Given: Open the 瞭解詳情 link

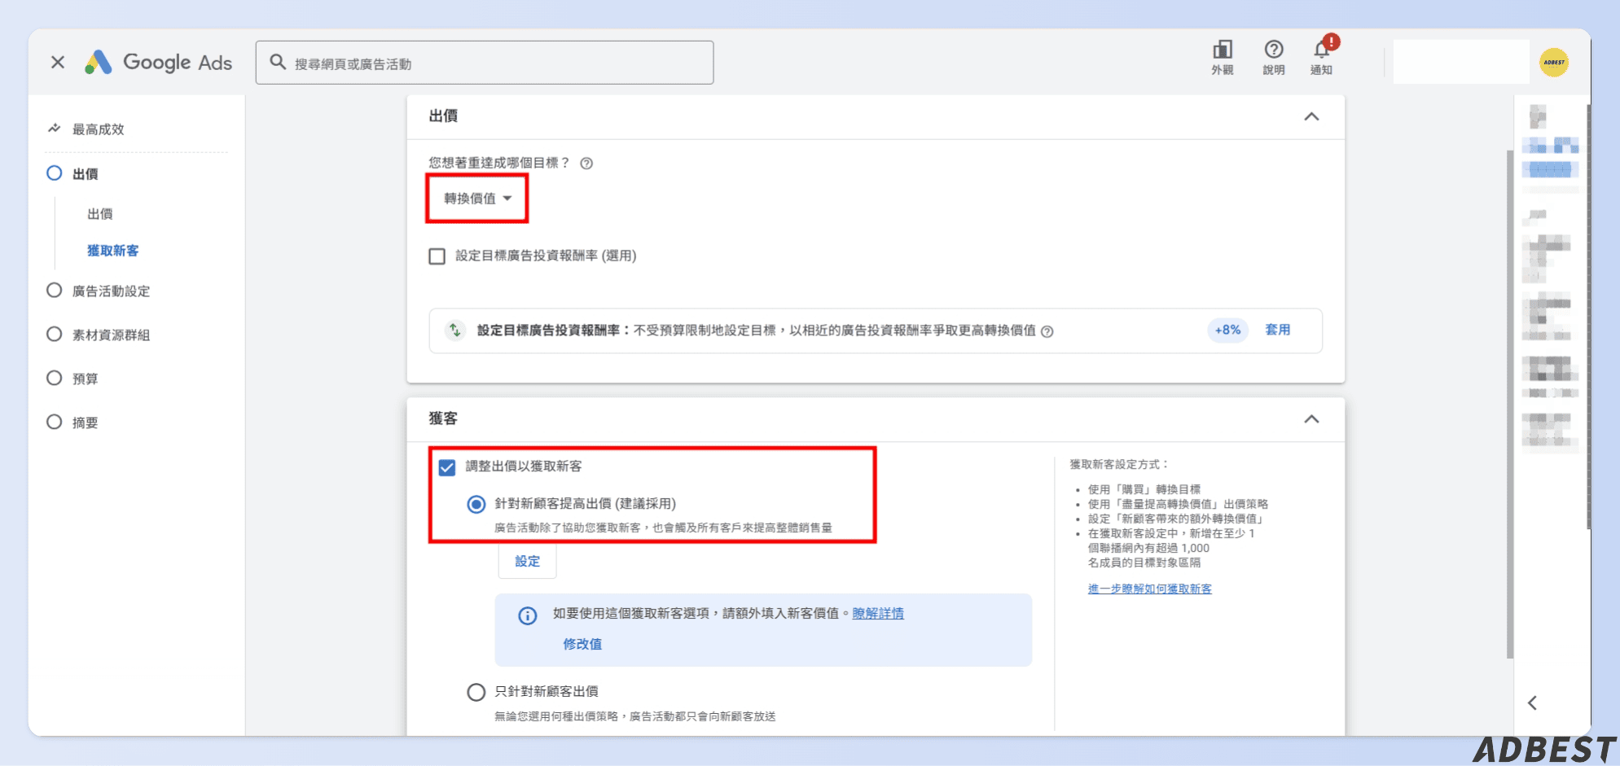Looking at the screenshot, I should [878, 614].
